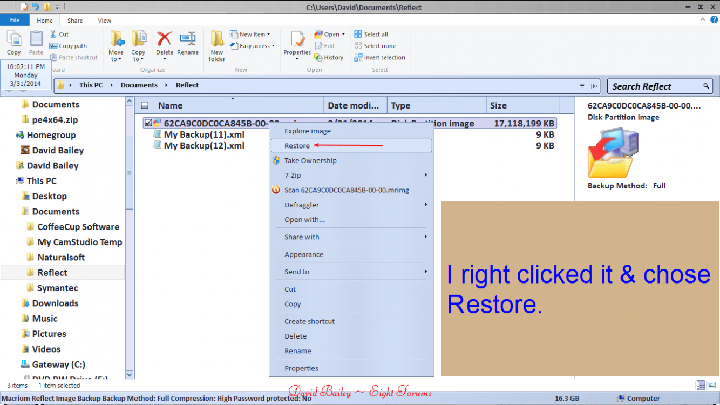Click Select none in ribbon
This screenshot has height=405, width=720.
[x=375, y=46]
